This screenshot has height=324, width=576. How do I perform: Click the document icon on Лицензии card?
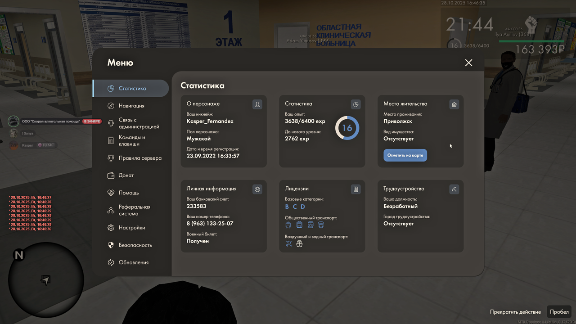(x=355, y=189)
